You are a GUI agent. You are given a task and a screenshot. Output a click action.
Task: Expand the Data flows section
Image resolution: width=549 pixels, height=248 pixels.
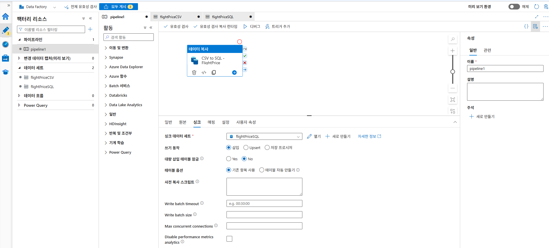(x=19, y=96)
